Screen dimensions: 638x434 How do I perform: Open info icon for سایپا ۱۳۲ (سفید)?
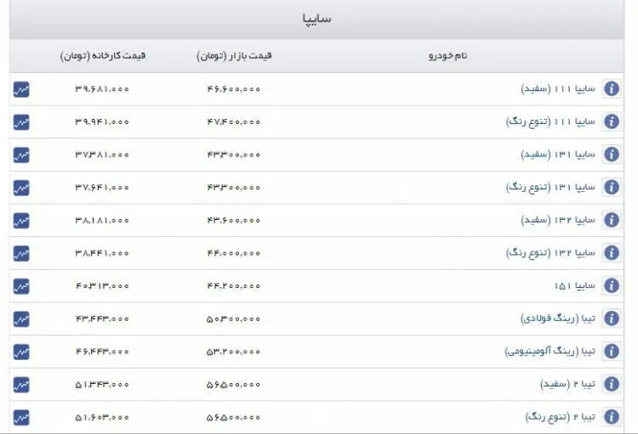coord(611,220)
